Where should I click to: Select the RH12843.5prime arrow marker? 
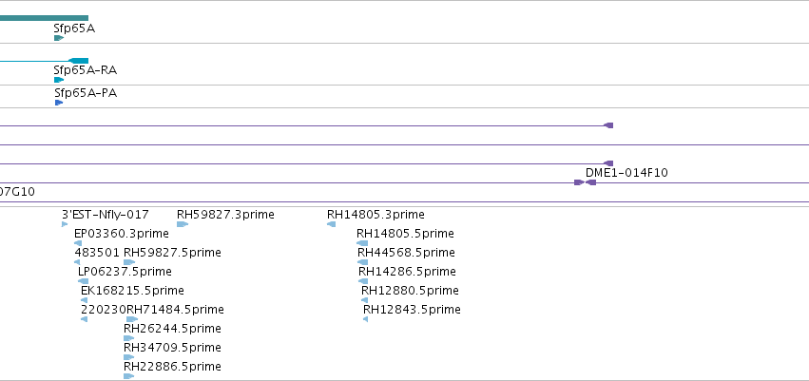pyautogui.click(x=365, y=319)
